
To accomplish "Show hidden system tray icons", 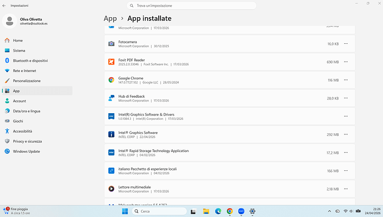I will point(330,211).
